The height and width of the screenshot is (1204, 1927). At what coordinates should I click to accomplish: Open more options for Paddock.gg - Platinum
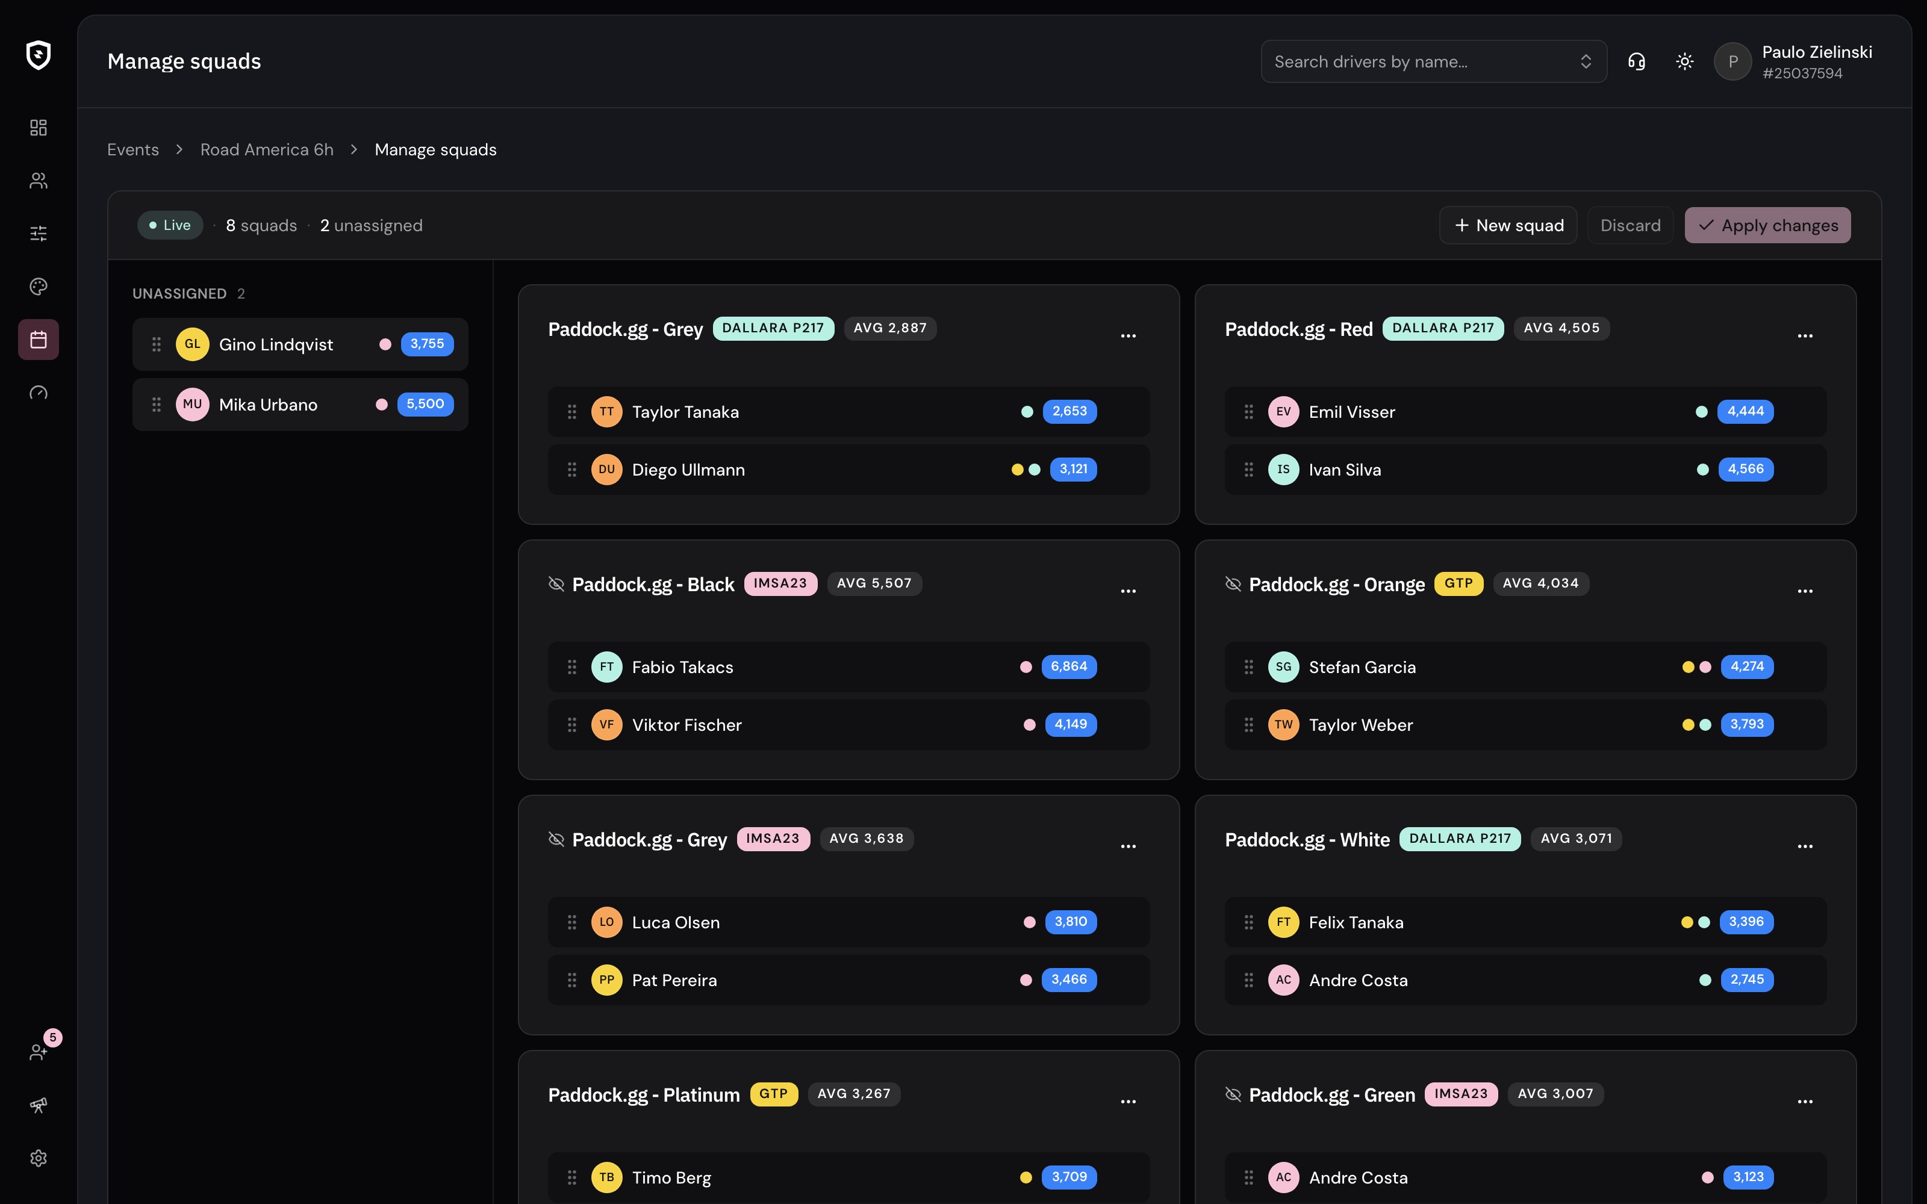coord(1128,1101)
